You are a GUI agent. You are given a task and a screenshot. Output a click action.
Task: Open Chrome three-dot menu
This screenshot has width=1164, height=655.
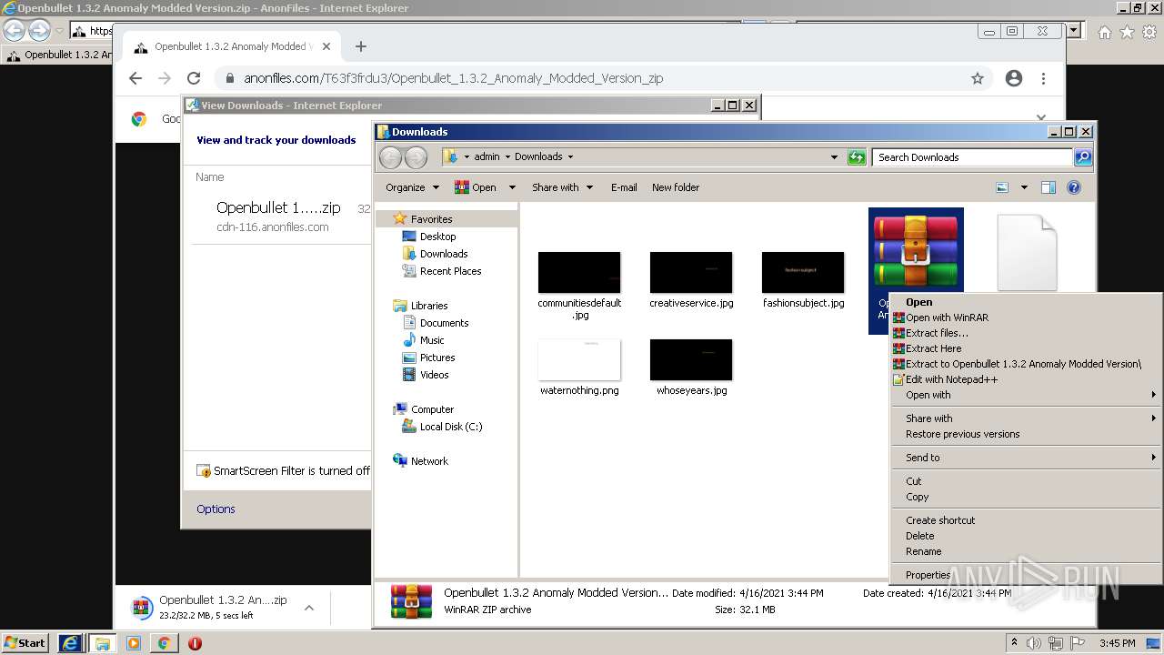1044,78
